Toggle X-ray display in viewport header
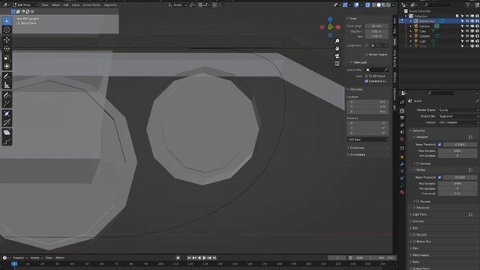 (367, 5)
